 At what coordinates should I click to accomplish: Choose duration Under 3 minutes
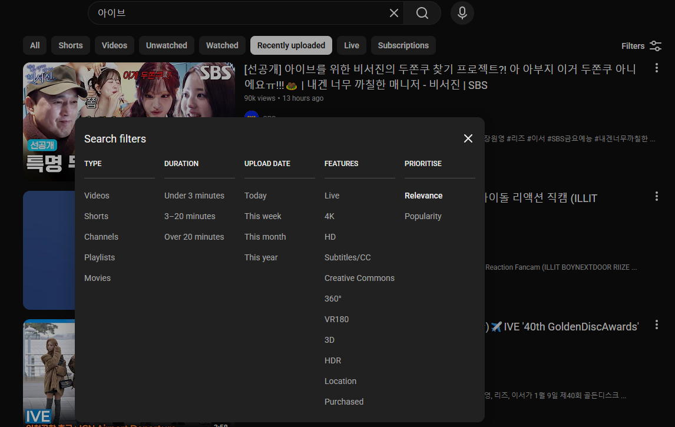(x=194, y=196)
